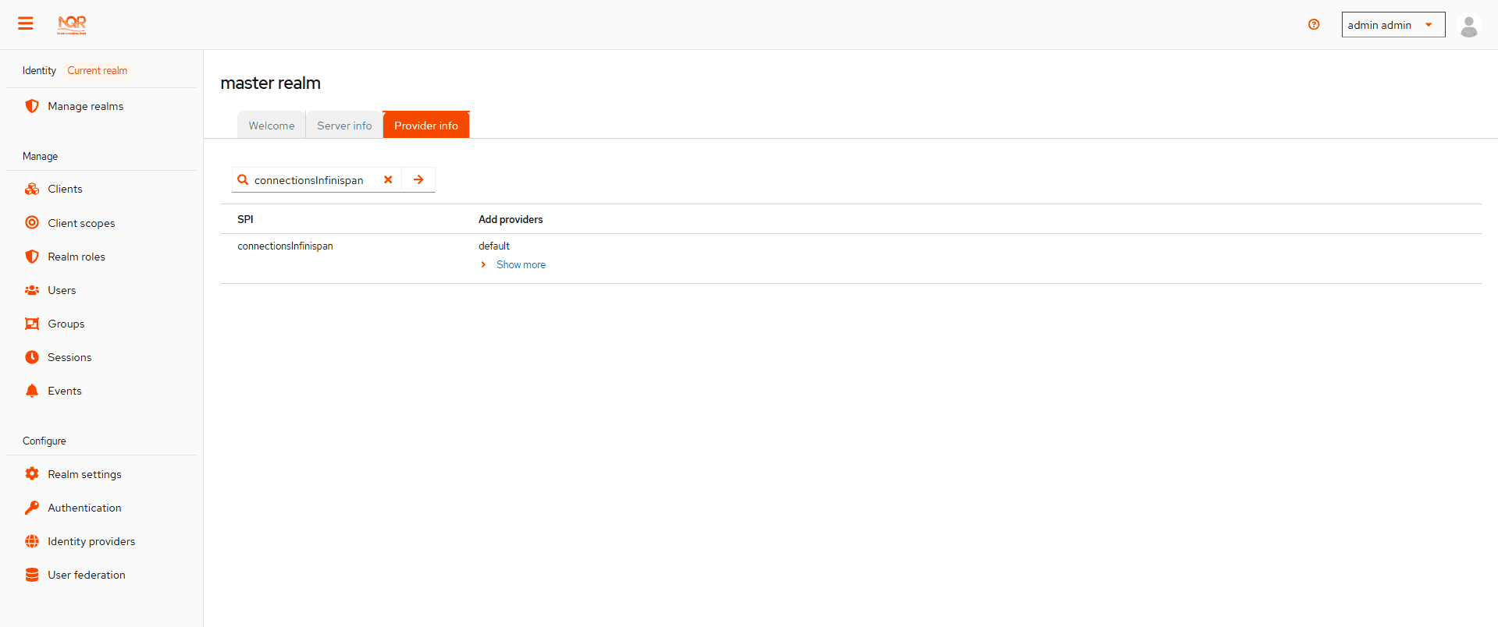Click the connectionsInfinispan SPI cell

click(x=285, y=246)
